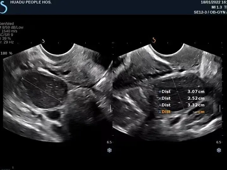The image size is (227, 170).
Task: Click the MI 1.3 indicator in header
Action: tap(217, 7)
